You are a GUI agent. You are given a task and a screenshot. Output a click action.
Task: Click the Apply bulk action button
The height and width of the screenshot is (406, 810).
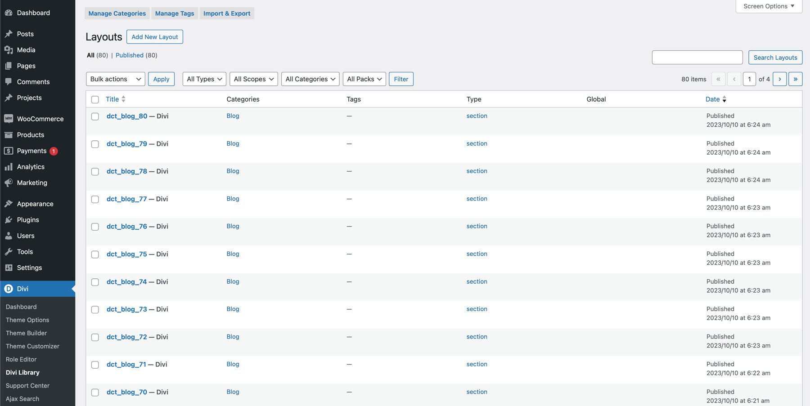tap(161, 79)
